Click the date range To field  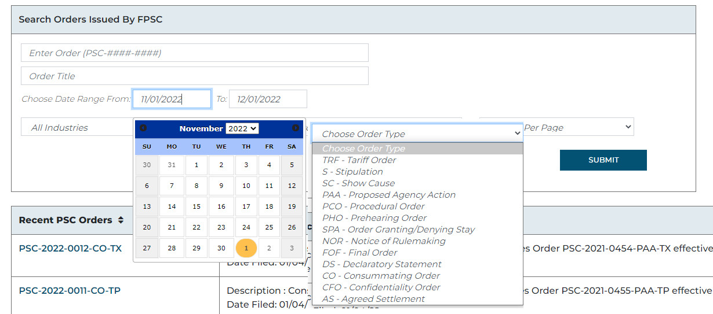(268, 99)
